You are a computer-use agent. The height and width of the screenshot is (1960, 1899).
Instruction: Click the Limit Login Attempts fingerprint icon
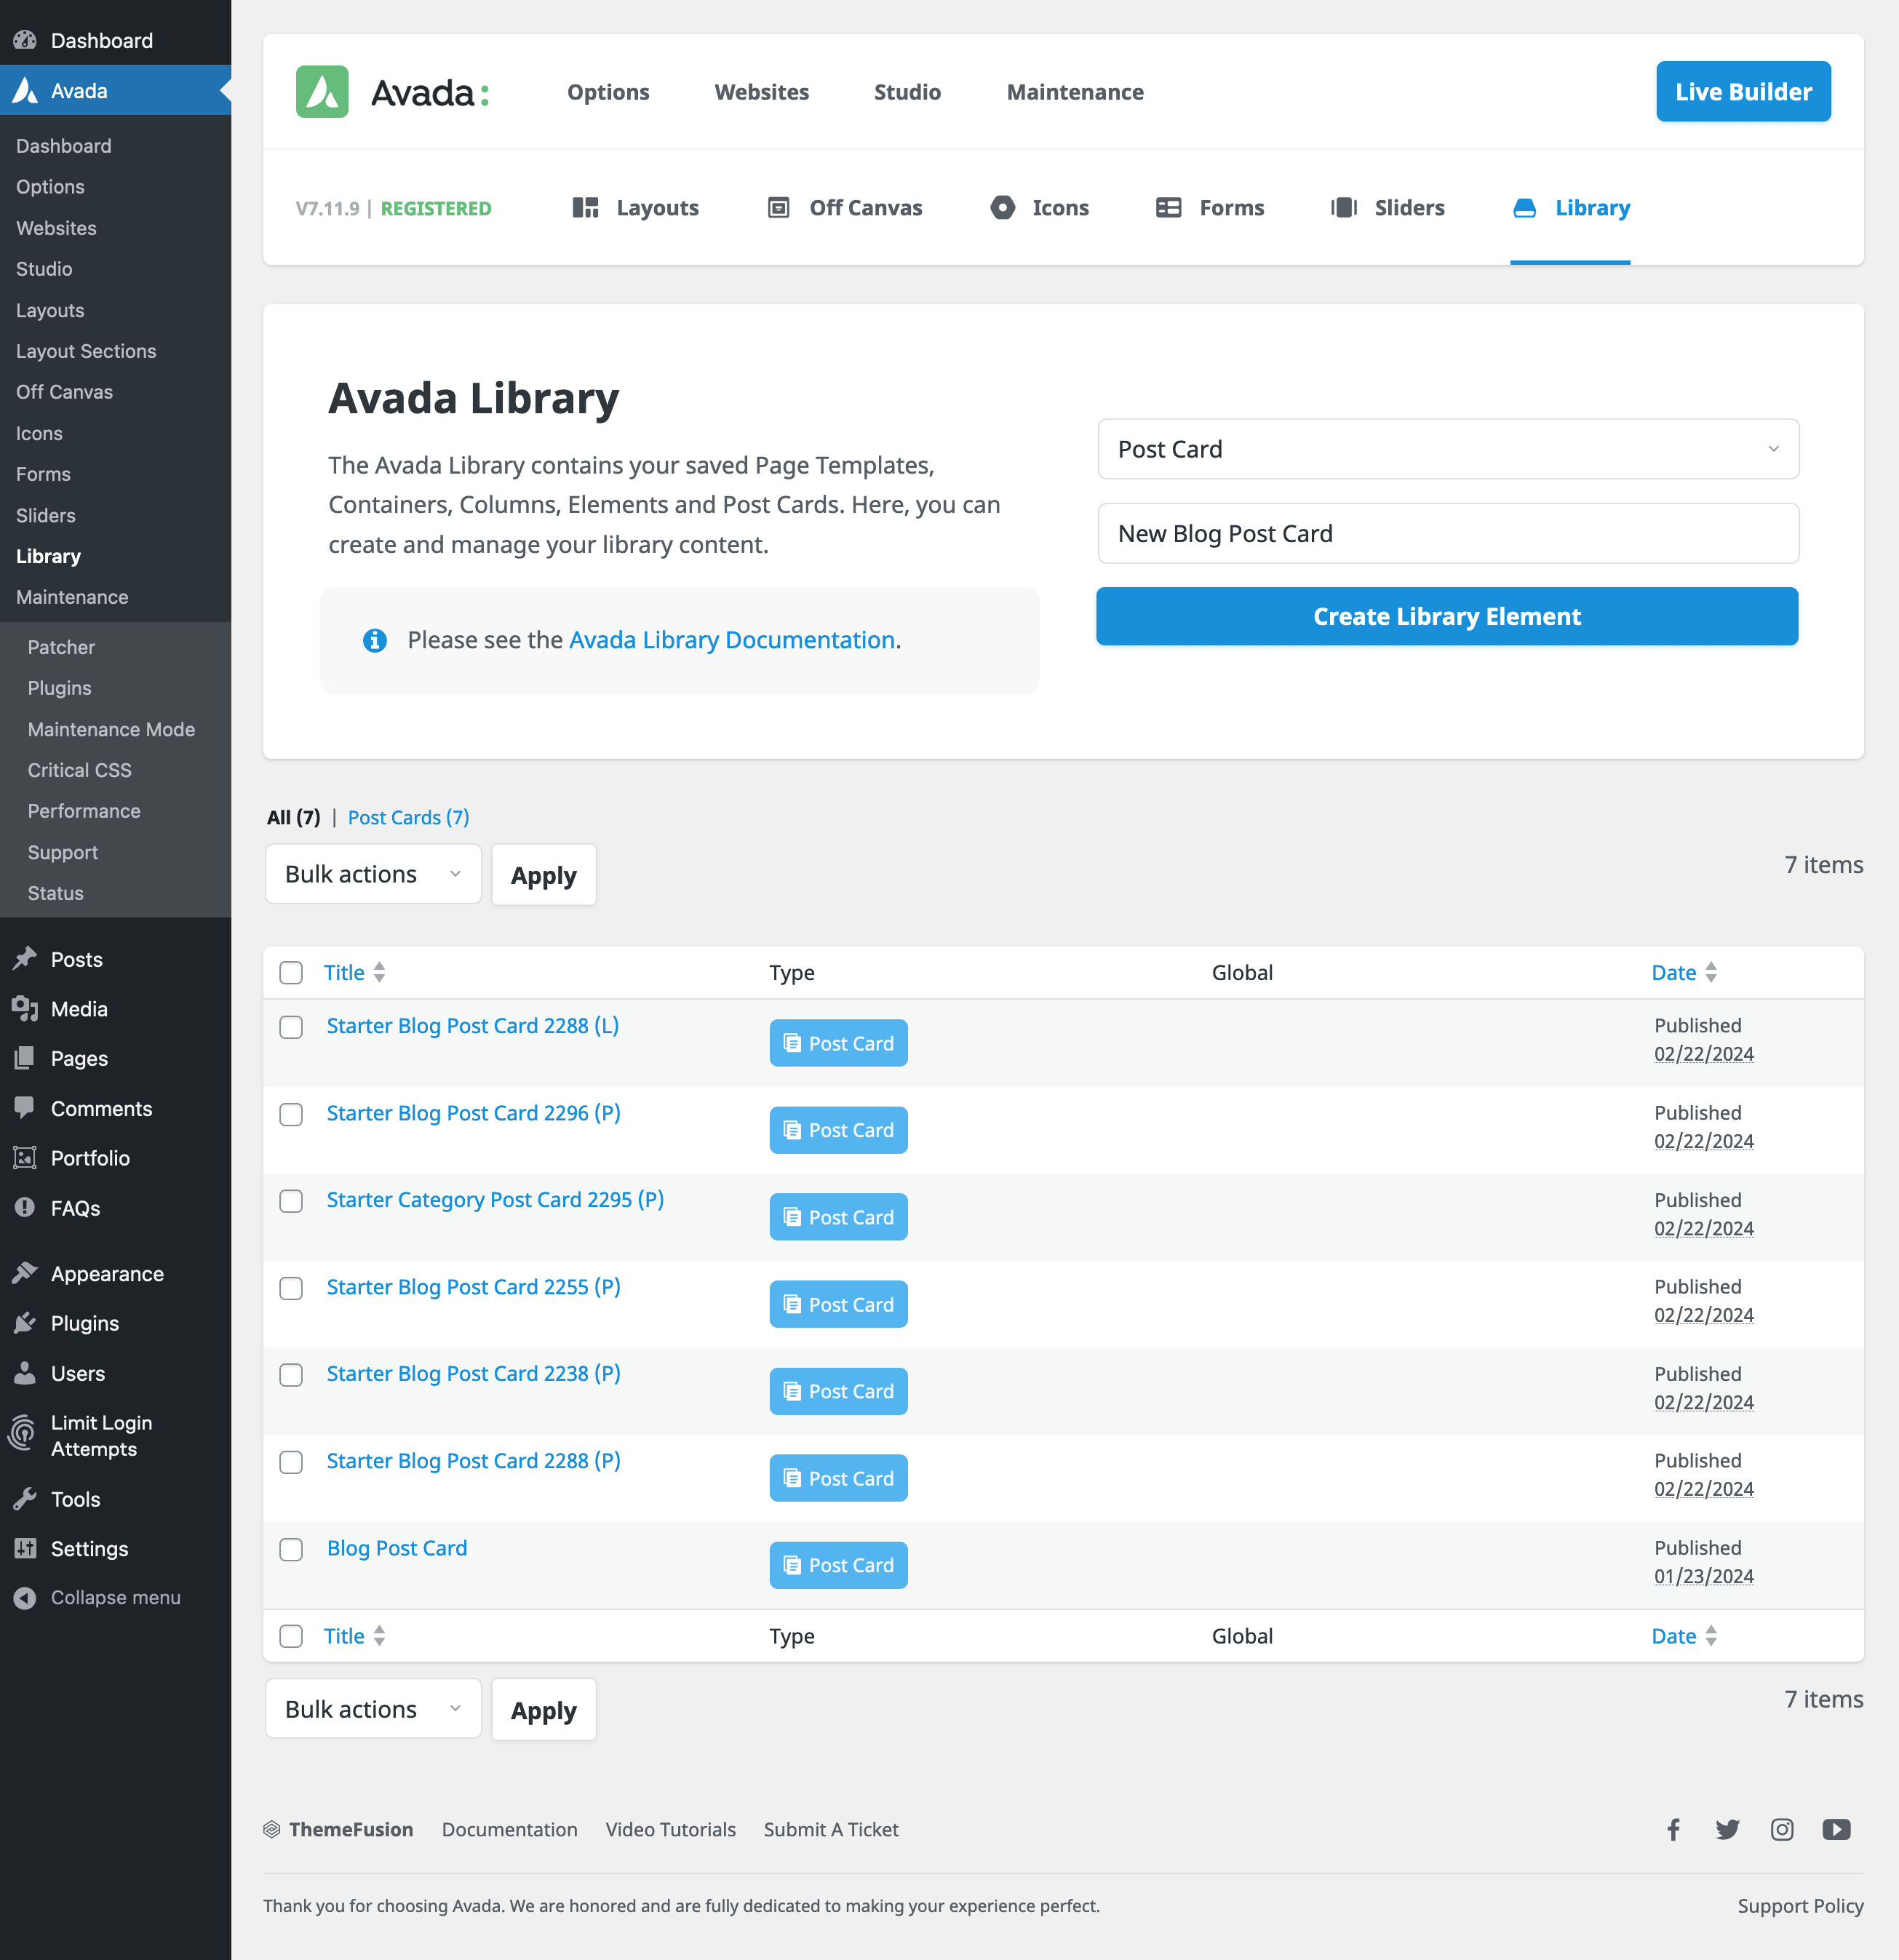pyautogui.click(x=22, y=1434)
